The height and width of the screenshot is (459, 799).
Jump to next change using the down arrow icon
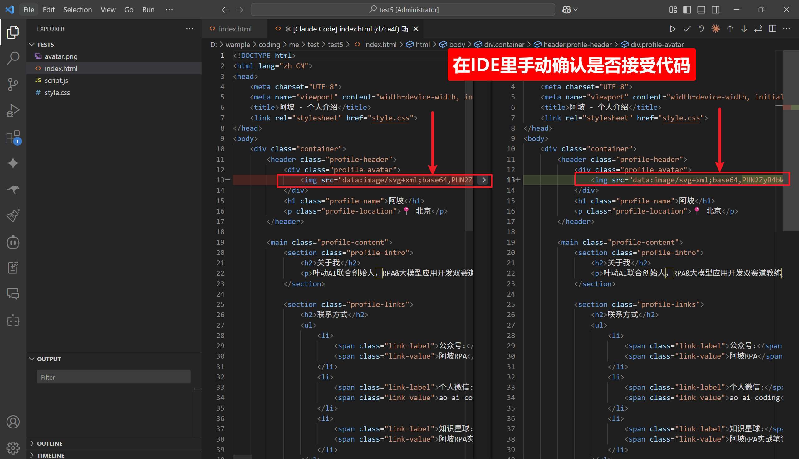(x=744, y=29)
